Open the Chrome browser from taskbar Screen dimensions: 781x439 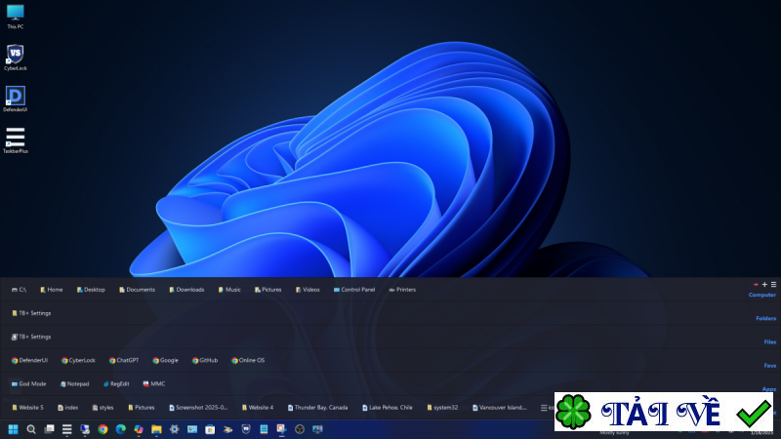coord(103,429)
